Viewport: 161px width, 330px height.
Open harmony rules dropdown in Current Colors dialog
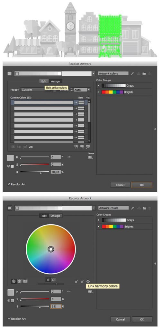pyautogui.click(x=93, y=74)
